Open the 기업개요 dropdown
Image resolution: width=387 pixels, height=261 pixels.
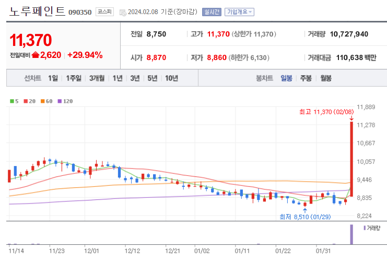coord(239,12)
